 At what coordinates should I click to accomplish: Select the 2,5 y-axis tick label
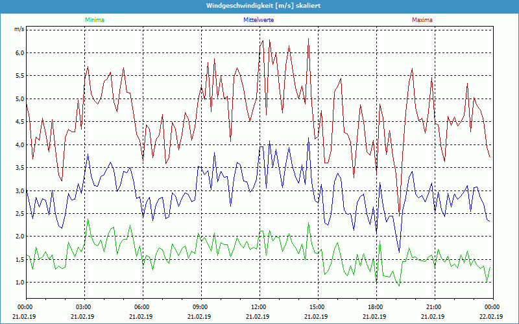coord(19,214)
